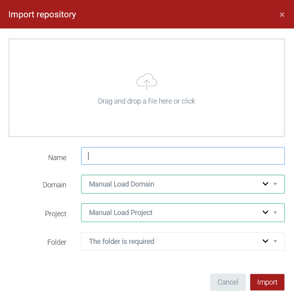This screenshot has width=294, height=300.
Task: Click the Project field's black chevron icon
Action: click(x=266, y=213)
